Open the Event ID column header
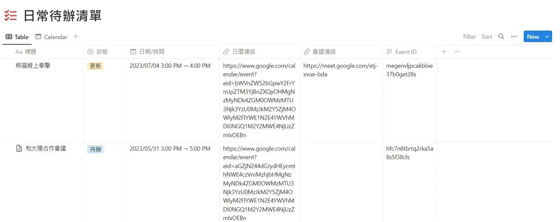This screenshot has height=222, width=560. [410, 52]
